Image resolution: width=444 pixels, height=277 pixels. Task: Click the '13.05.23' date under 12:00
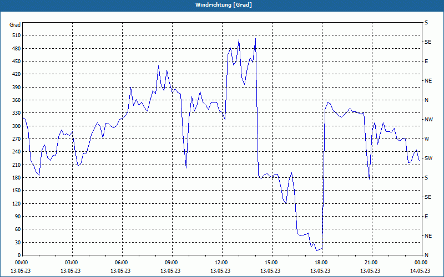[x=220, y=271]
